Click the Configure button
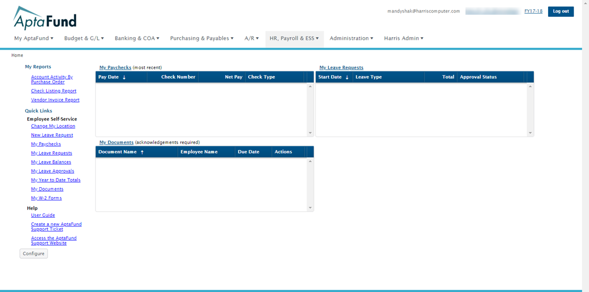Image resolution: width=589 pixels, height=292 pixels. tap(34, 254)
